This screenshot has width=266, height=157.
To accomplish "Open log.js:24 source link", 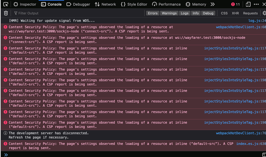I will click(x=257, y=20).
